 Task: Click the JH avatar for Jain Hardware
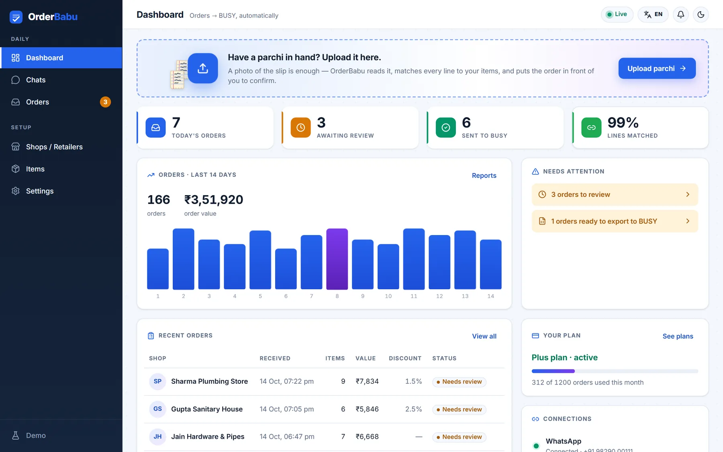pyautogui.click(x=157, y=437)
